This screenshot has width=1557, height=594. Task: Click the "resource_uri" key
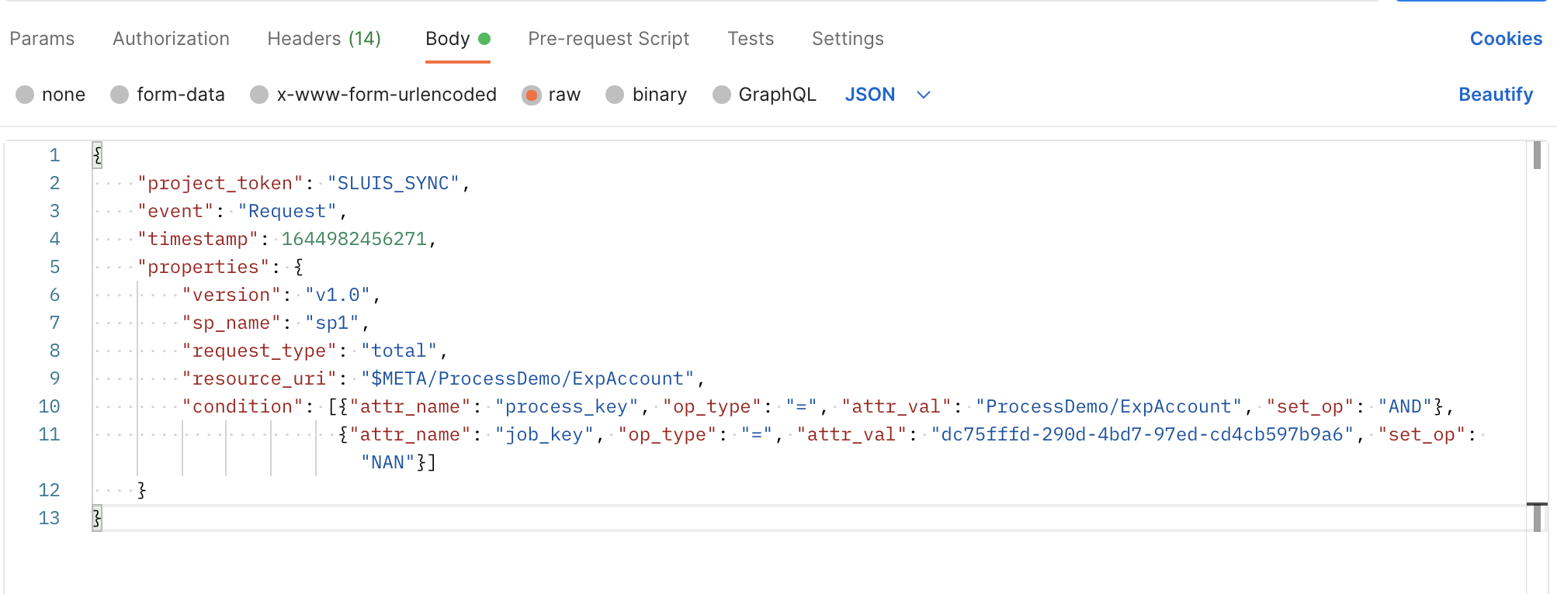pyautogui.click(x=259, y=378)
